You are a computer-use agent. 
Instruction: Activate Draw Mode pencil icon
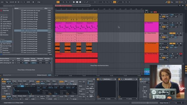coord(166,2)
